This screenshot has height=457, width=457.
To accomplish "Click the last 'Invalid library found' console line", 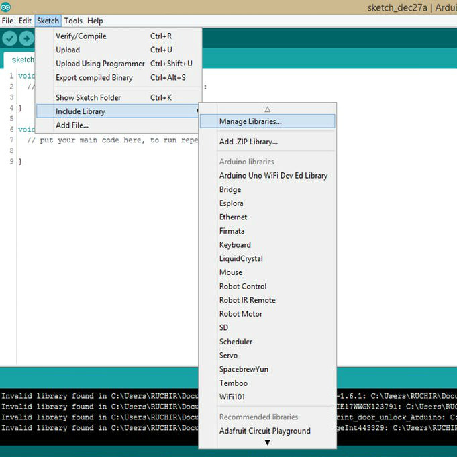I will pyautogui.click(x=99, y=428).
